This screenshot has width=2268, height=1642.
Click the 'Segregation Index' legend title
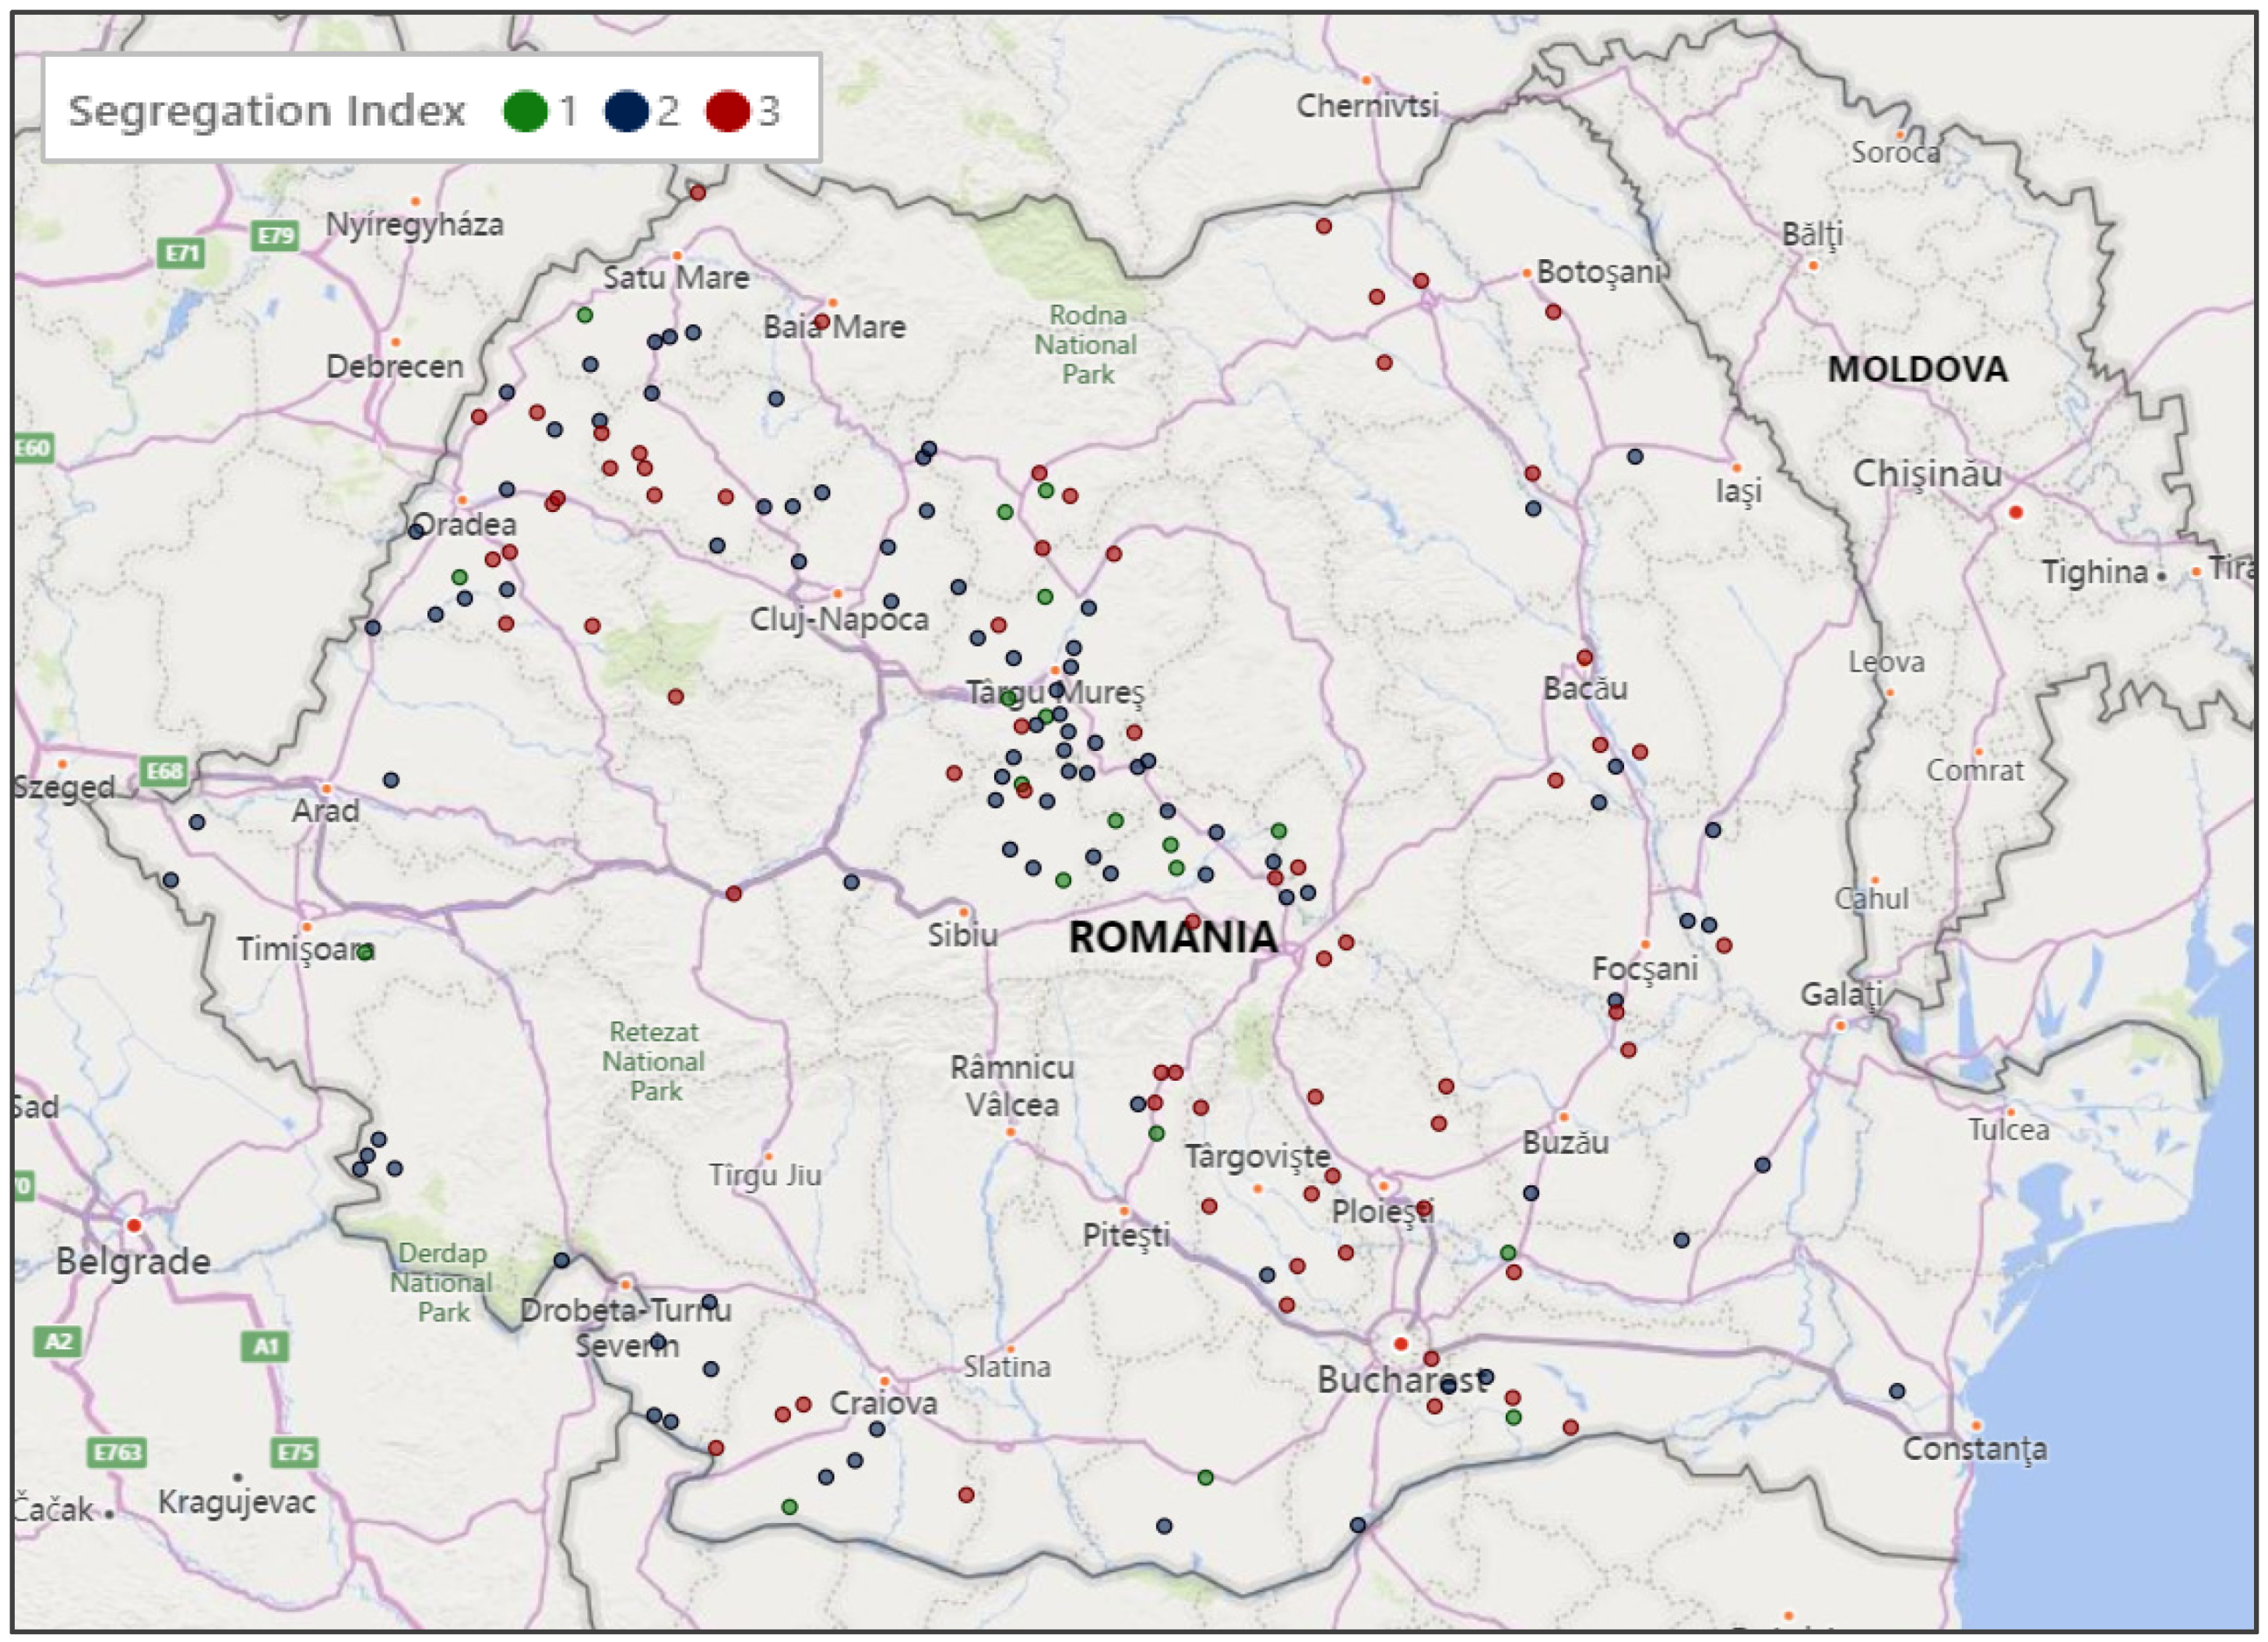click(x=267, y=110)
